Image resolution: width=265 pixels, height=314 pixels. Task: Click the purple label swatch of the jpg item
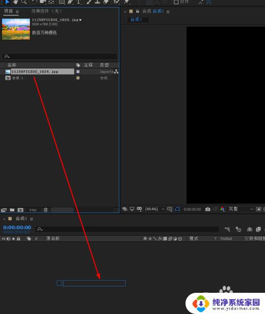(x=78, y=71)
